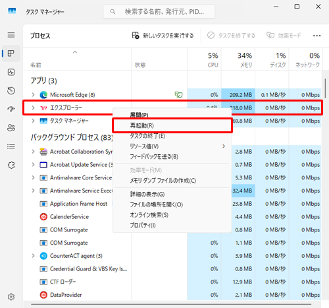
Task: Expand Antimalware Service Executable row
Action: [33, 191]
